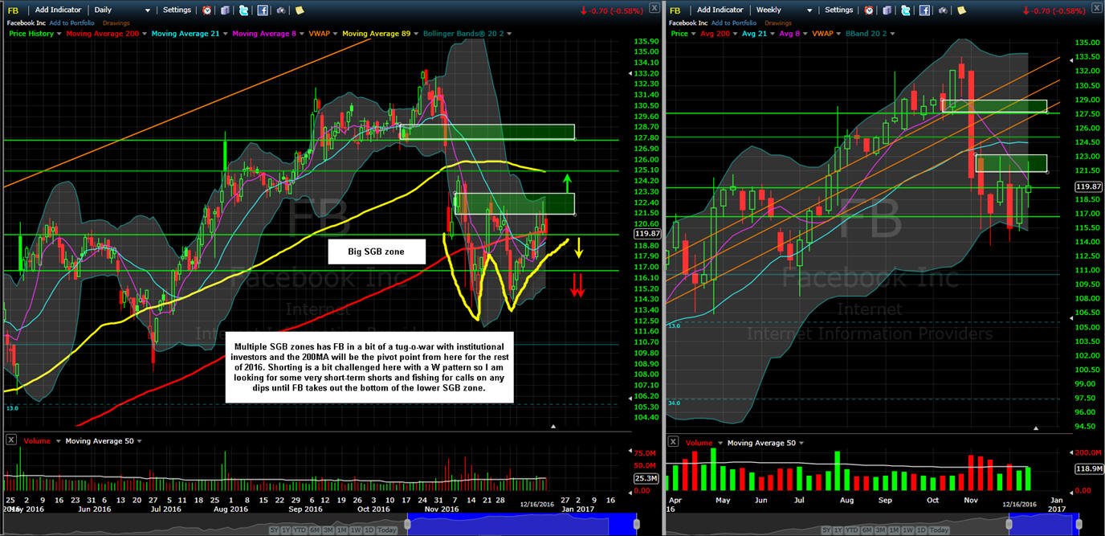This screenshot has height=536, width=1105.
Task: Click the Twitter icon on weekly chart toolbar
Action: [905, 10]
